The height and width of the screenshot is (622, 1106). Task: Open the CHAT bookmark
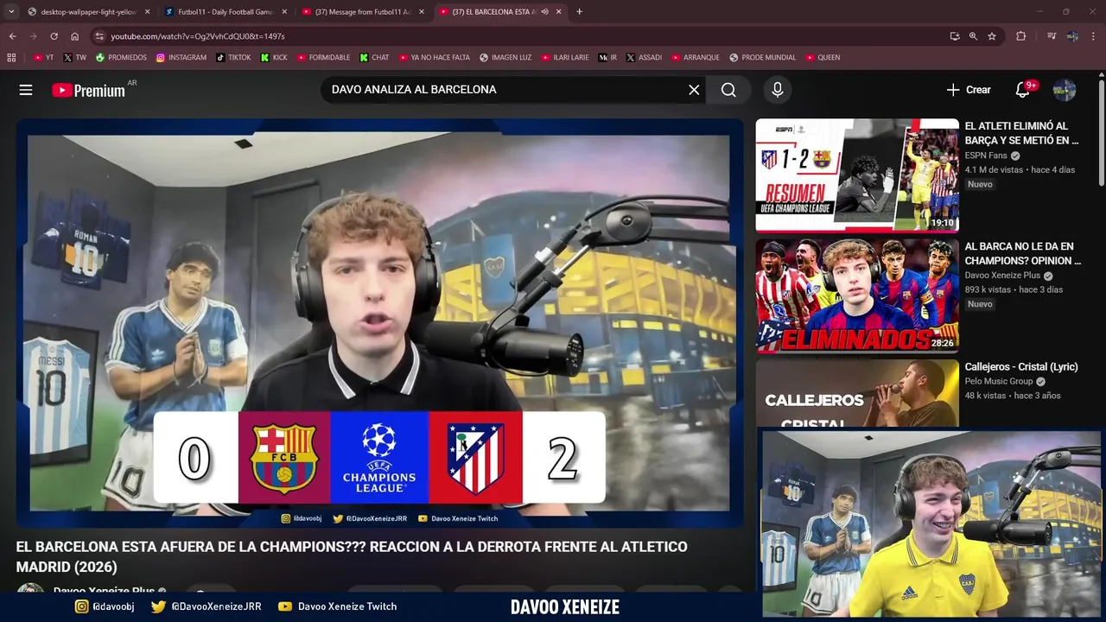[374, 58]
